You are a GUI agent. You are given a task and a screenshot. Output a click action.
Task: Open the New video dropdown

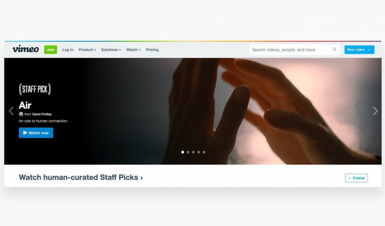pyautogui.click(x=359, y=50)
